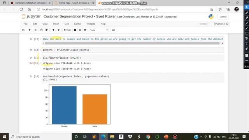Select the Bandicam eraser tool

[247, 49]
